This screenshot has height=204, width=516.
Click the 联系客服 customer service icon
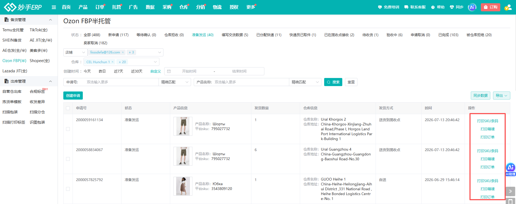[x=406, y=7]
